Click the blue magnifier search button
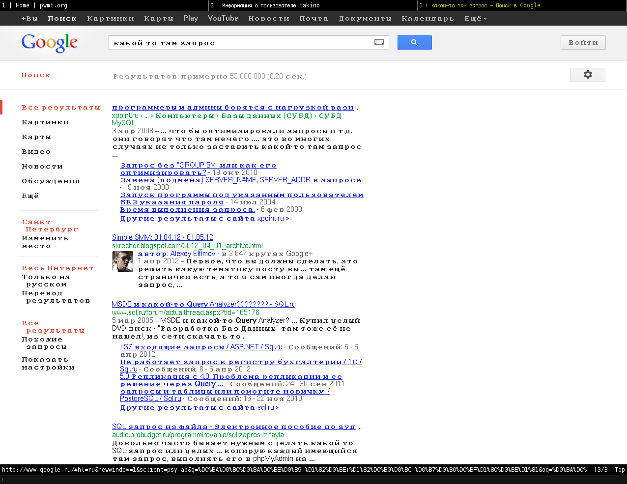This screenshot has height=484, width=627. click(x=414, y=43)
